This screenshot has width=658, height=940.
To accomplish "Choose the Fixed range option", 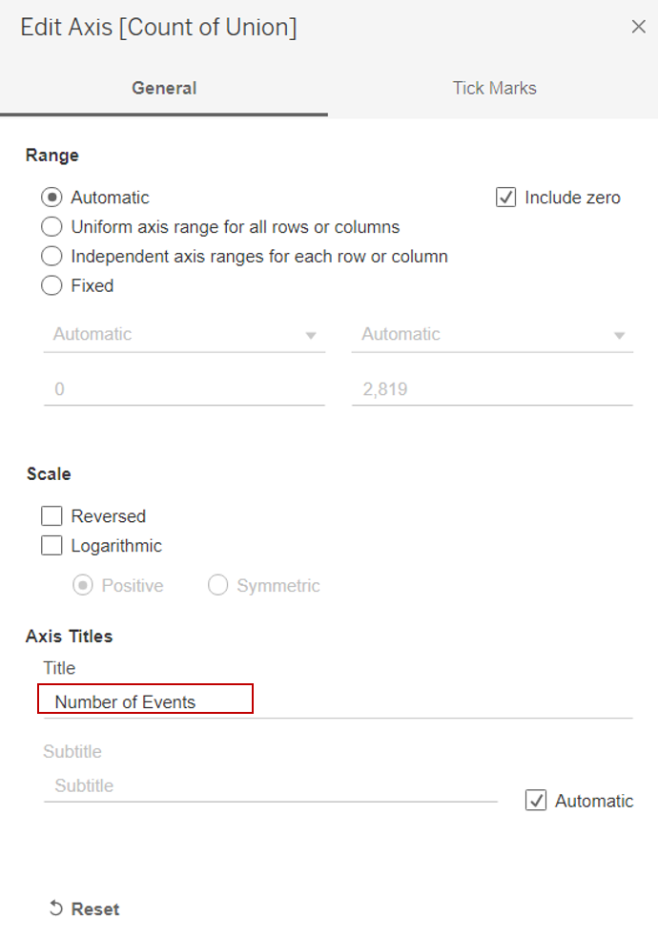I will tap(51, 285).
